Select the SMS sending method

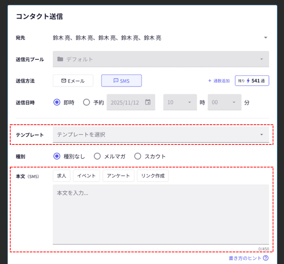[x=121, y=80]
